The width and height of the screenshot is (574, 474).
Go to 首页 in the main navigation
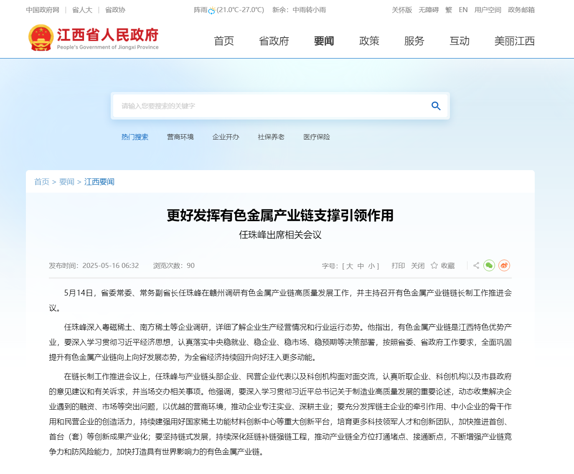coord(224,41)
